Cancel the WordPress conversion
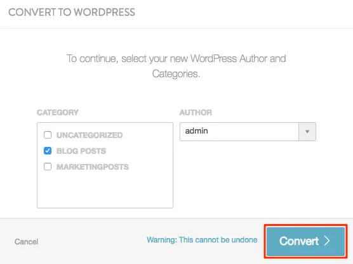 point(26,242)
